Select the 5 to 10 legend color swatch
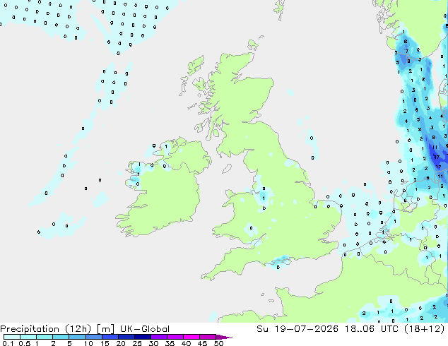The image size is (448, 346). (77, 337)
